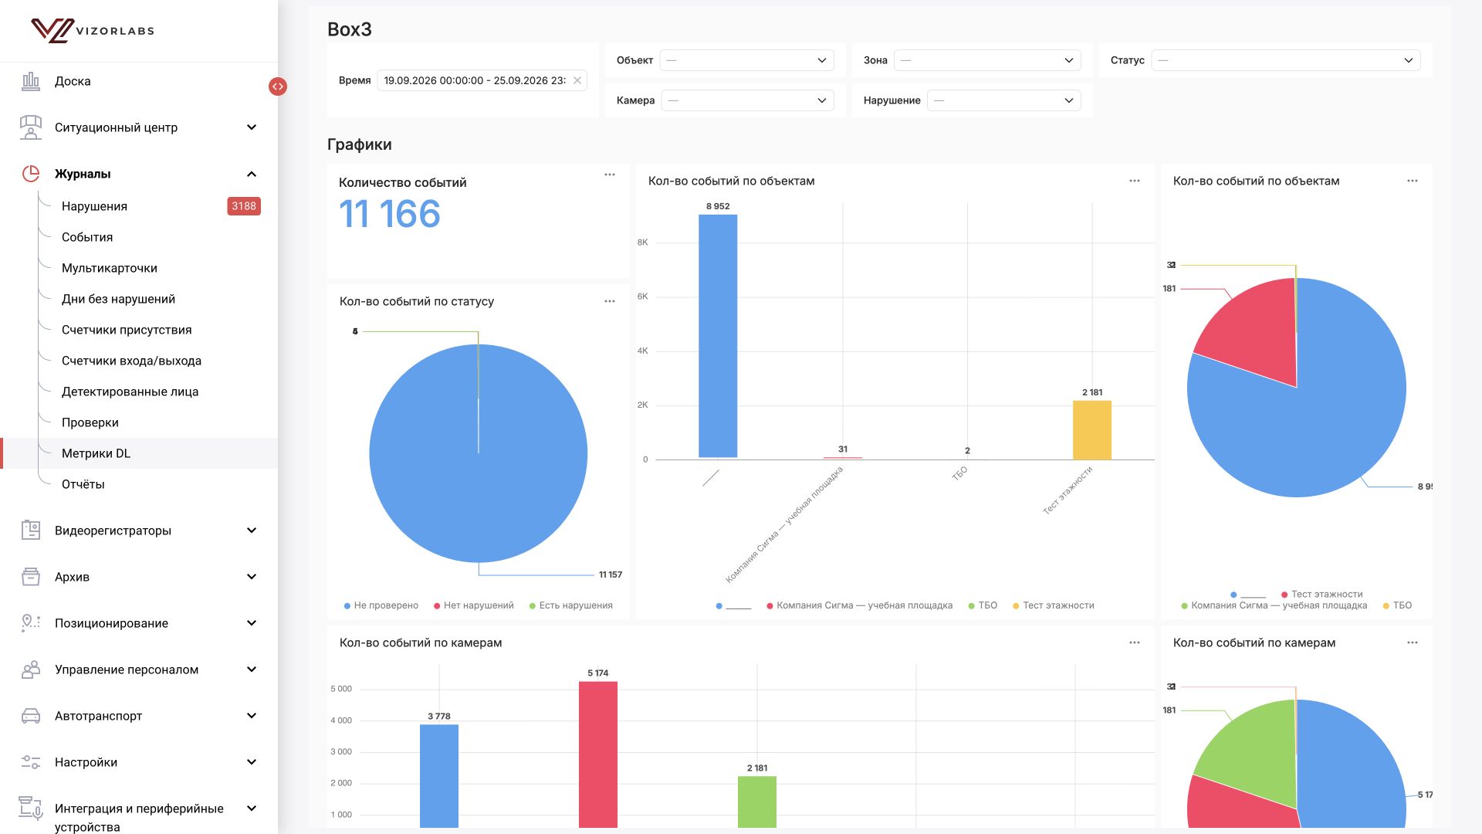1482x834 pixels.
Task: Open options menu of objects pie chart
Action: tap(1413, 181)
